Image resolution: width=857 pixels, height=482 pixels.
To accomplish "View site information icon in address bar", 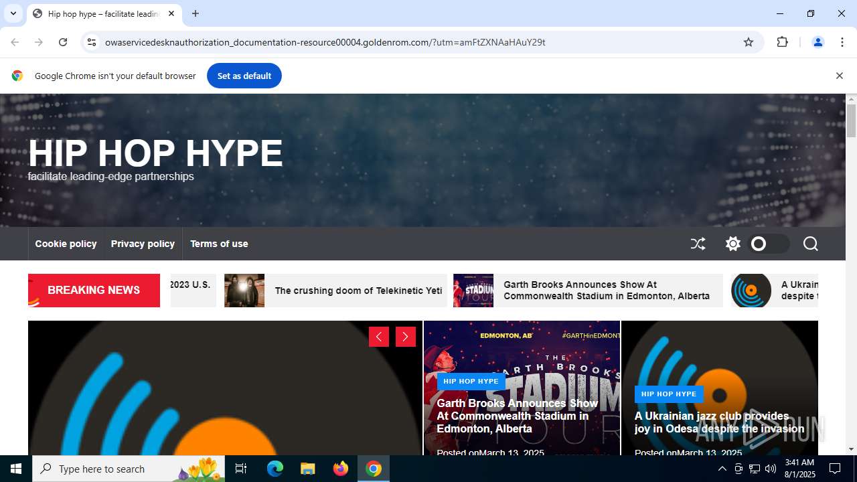I will 92,42.
